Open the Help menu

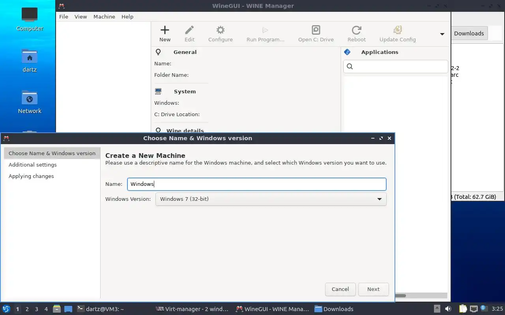tap(127, 17)
